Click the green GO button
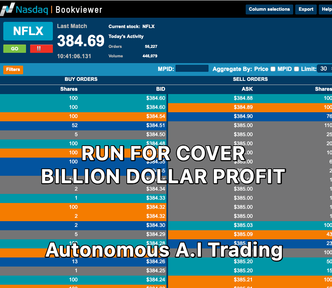The width and height of the screenshot is (332, 288). coord(14,49)
